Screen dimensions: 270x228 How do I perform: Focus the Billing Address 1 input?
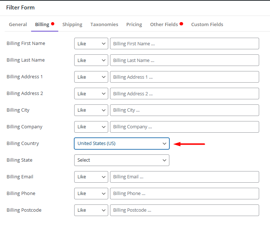(x=185, y=77)
